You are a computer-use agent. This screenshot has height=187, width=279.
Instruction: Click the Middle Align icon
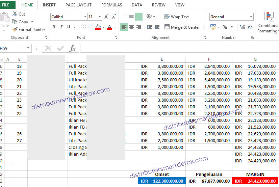tap(131, 17)
